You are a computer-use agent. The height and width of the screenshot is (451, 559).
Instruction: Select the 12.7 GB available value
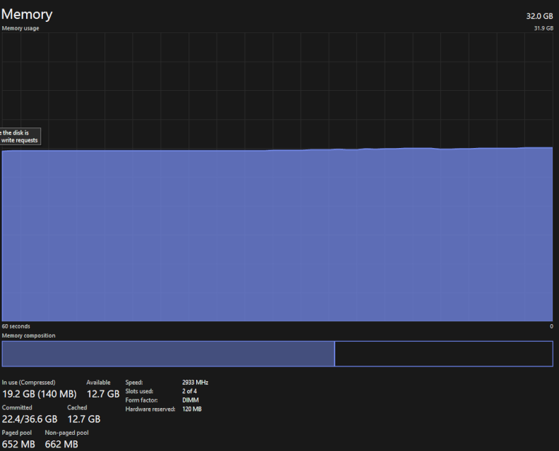[103, 394]
